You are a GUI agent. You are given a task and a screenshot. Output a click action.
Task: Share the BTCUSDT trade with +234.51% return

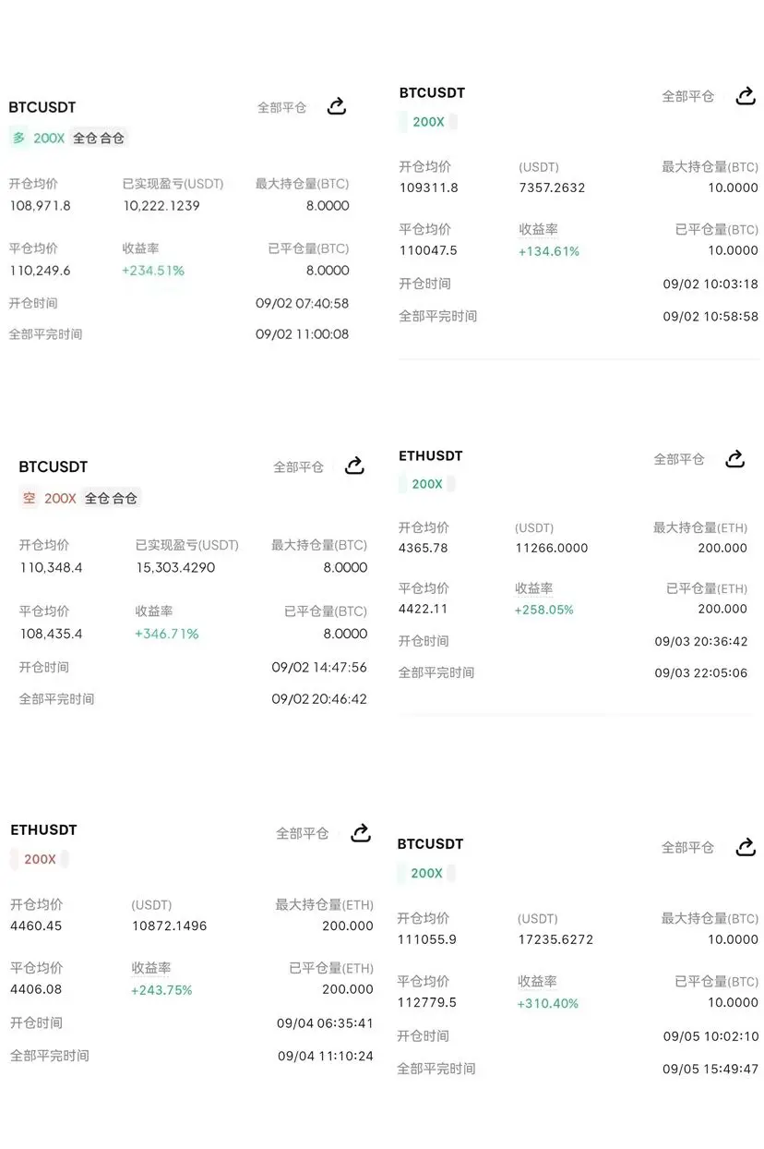point(337,106)
